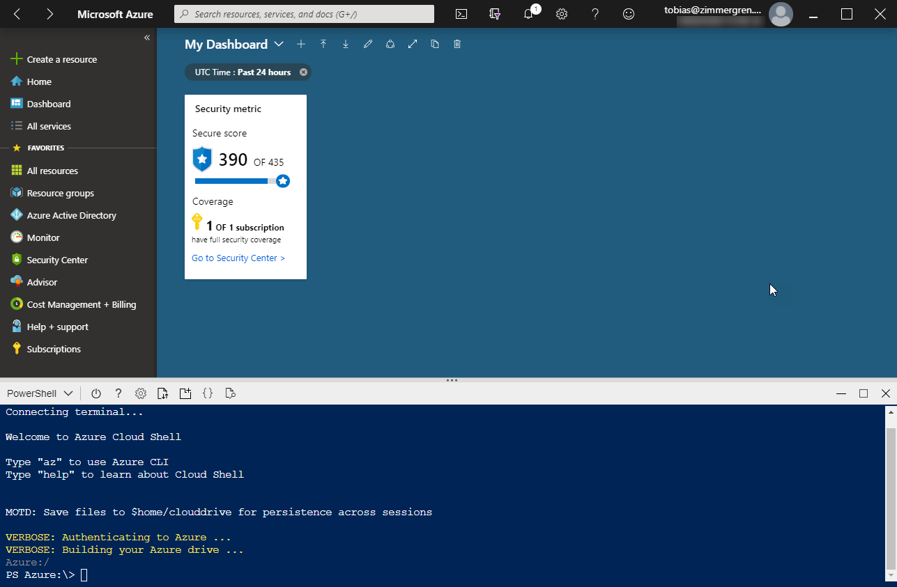Edit the dashboard with the pencil icon
897x587 pixels.
click(368, 44)
